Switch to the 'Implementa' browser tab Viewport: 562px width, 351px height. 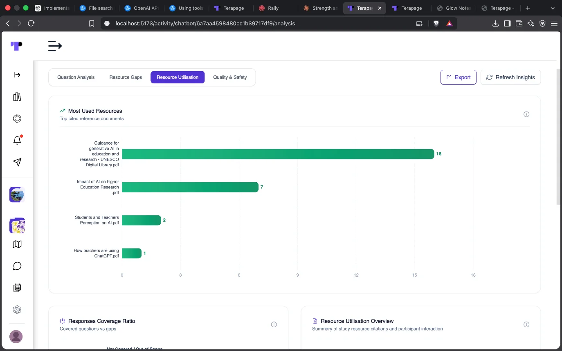[53, 8]
